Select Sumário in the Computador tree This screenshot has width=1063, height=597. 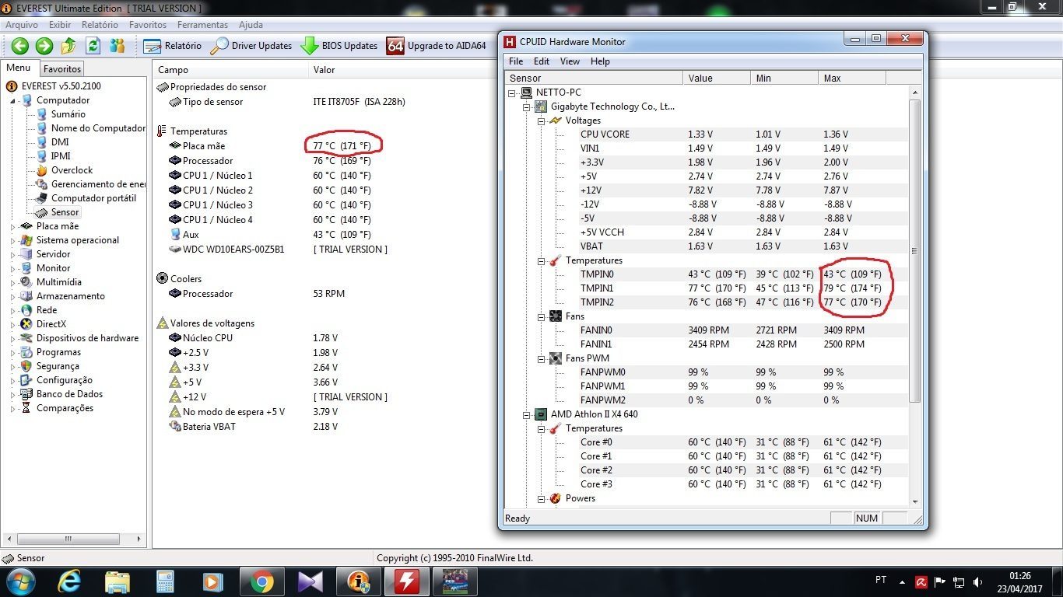(68, 114)
